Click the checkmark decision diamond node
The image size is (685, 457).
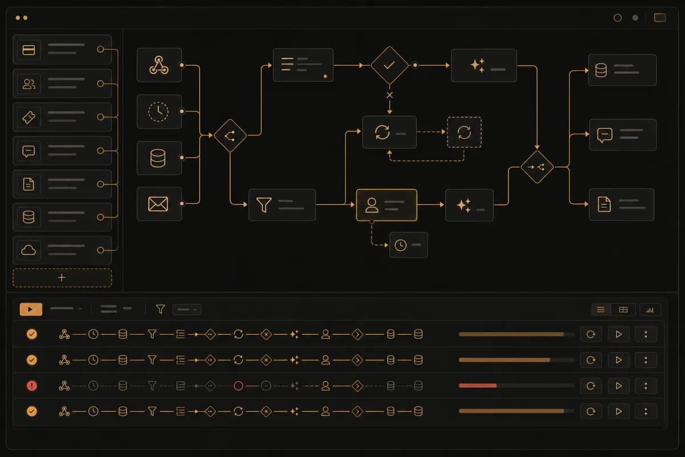pyautogui.click(x=389, y=65)
